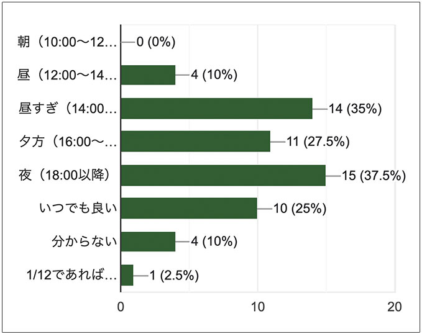Click the 昼すぎ（14:00… bar
This screenshot has width=422, height=334.
(216, 109)
